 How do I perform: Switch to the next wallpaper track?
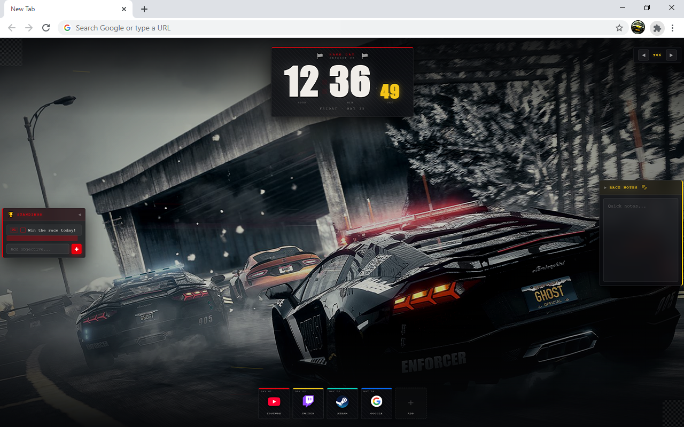[671, 55]
